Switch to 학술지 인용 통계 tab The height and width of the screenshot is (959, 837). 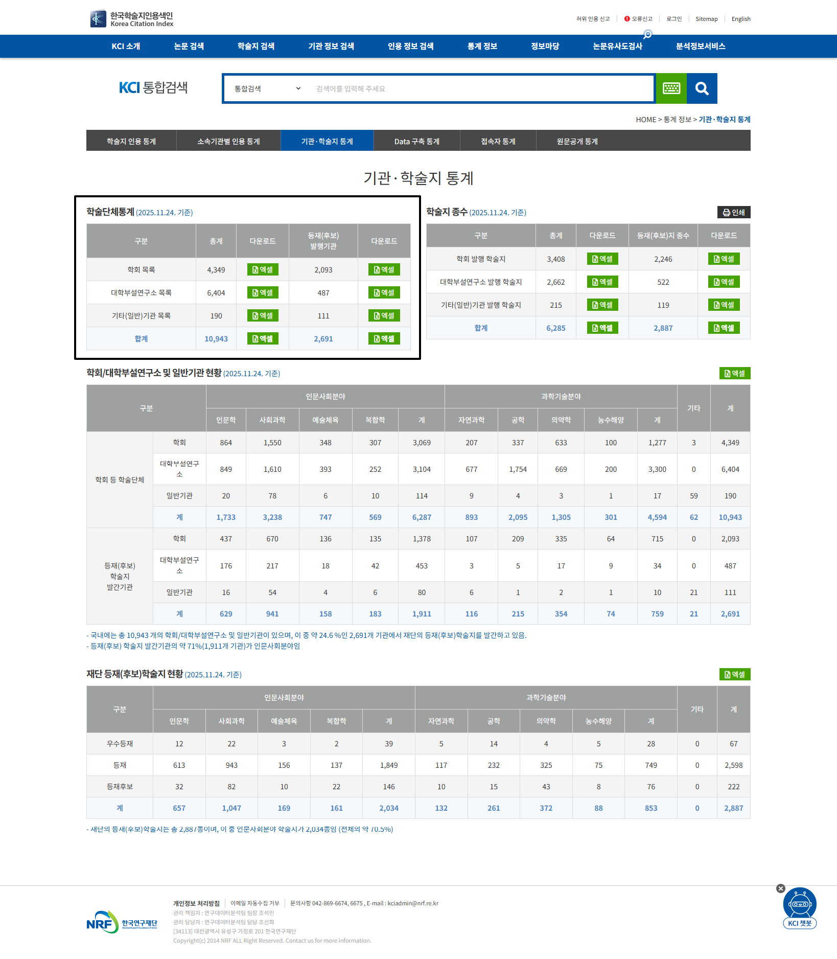pos(131,141)
